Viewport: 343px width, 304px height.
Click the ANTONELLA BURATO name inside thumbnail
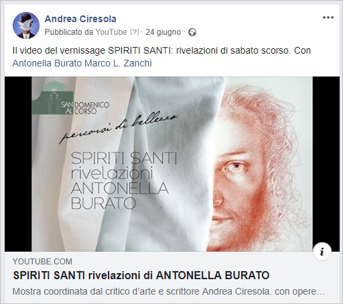[x=119, y=196]
